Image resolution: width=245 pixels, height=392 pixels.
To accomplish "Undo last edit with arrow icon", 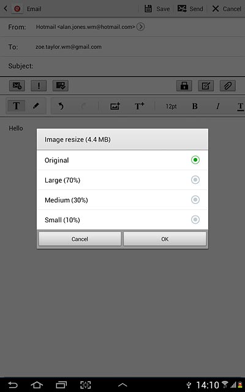I will pos(61,106).
